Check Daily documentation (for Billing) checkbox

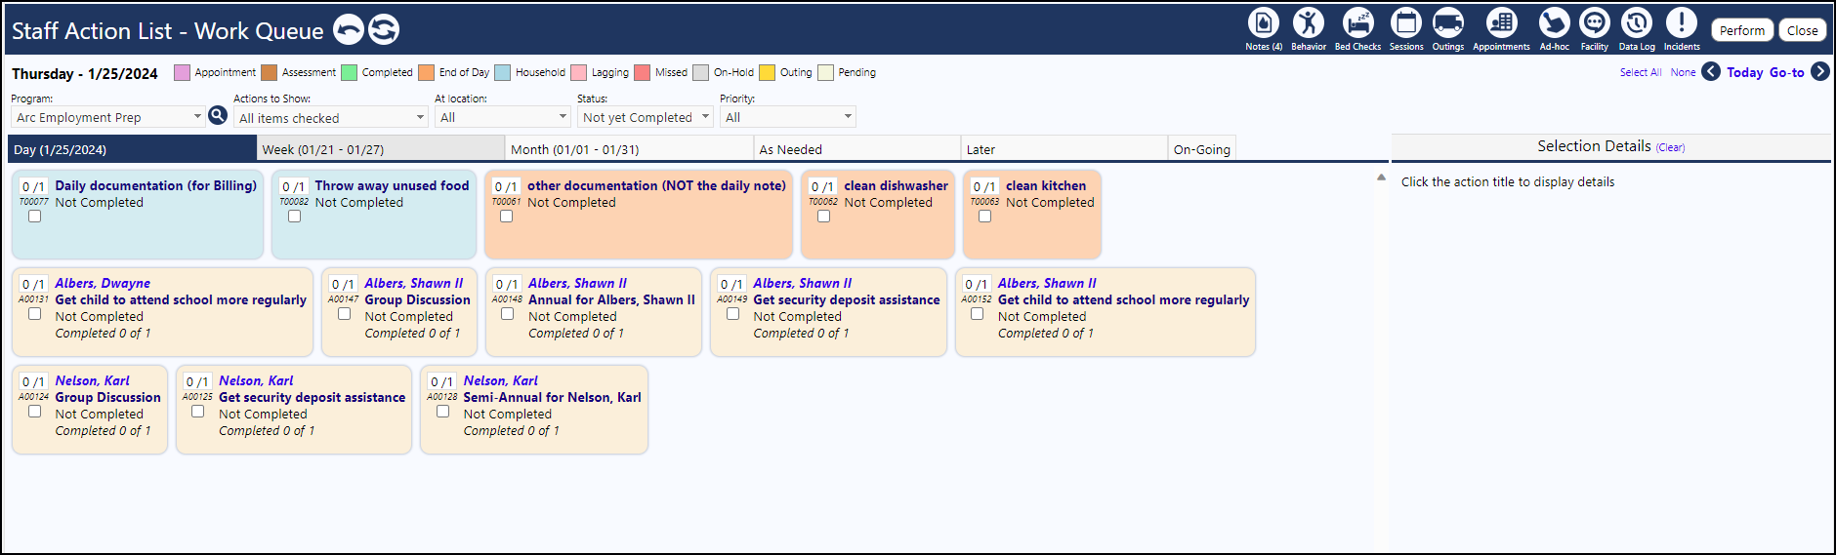coord(34,217)
